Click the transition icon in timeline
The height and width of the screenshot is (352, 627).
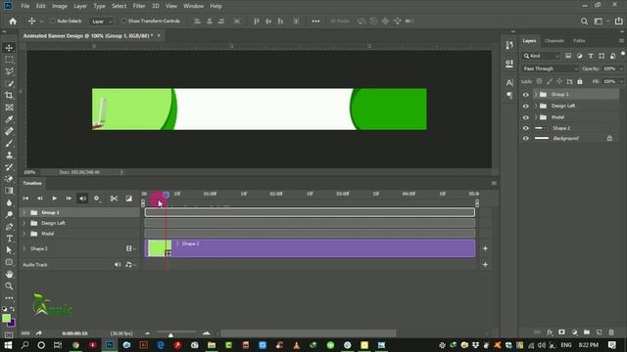tap(128, 198)
